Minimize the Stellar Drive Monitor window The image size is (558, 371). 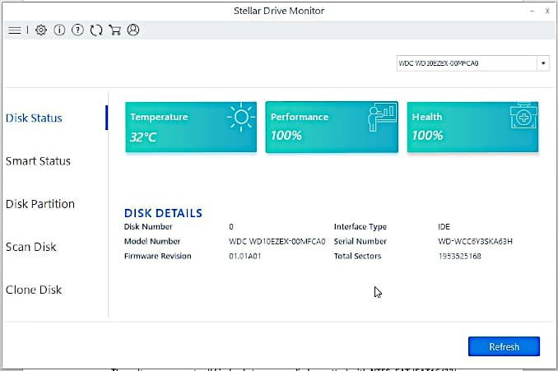click(532, 11)
